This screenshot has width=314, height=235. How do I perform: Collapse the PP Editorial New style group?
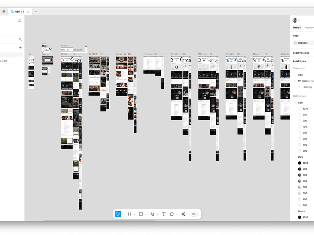coord(295,81)
